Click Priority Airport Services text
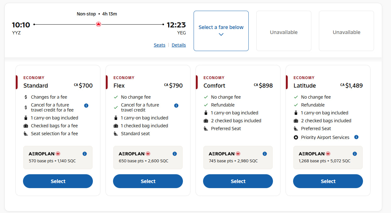The width and height of the screenshot is (391, 213). pyautogui.click(x=325, y=137)
